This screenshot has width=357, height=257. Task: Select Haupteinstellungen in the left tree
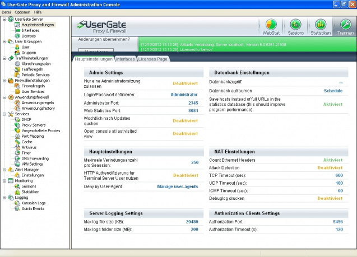tap(38, 25)
